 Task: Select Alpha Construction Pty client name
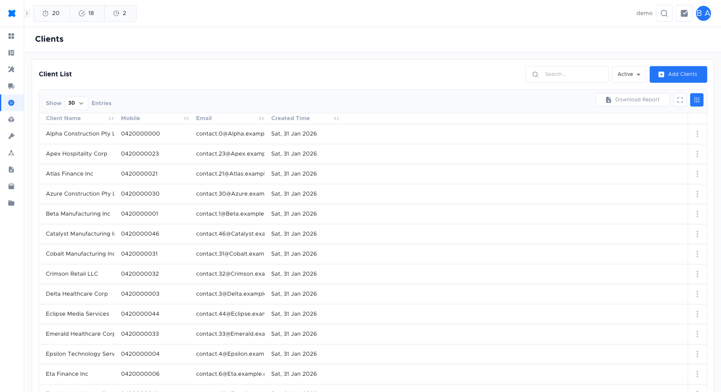point(80,134)
